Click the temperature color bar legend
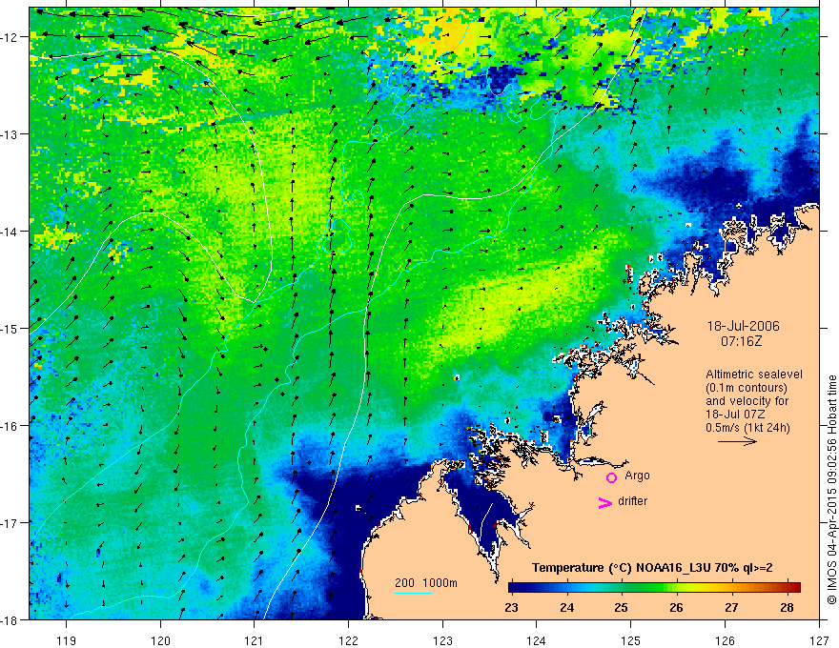Screen dimensions: 839x648 pyautogui.click(x=654, y=588)
